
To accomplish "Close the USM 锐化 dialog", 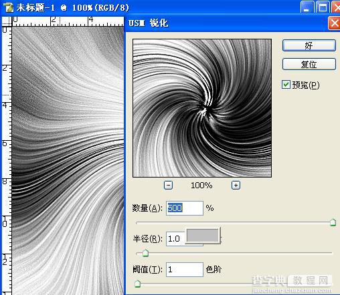I will click(334, 23).
